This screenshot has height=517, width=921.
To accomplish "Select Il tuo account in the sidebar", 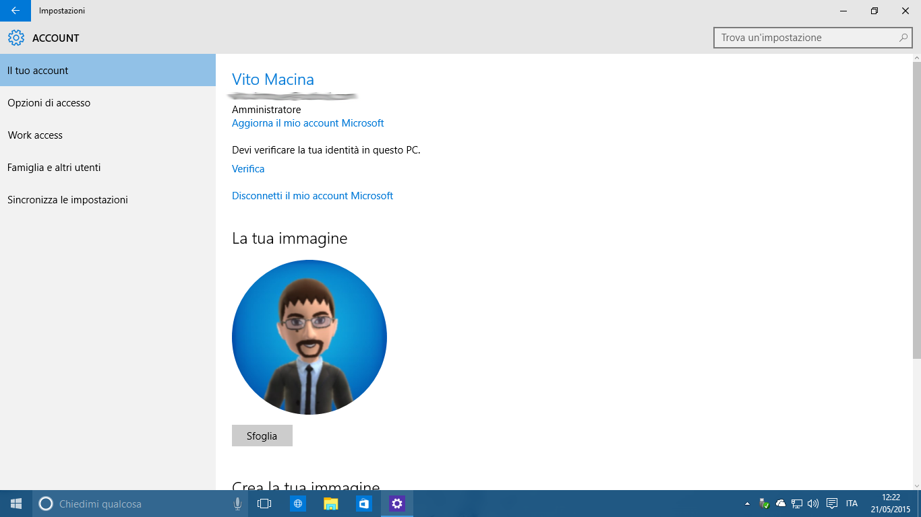I will coord(108,70).
